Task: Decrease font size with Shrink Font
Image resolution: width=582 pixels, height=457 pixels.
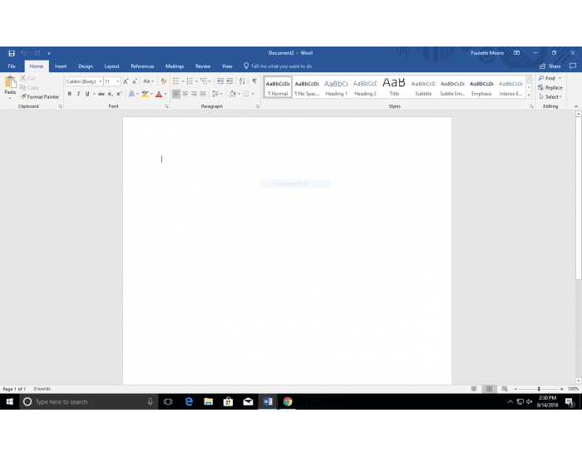Action: [135, 81]
